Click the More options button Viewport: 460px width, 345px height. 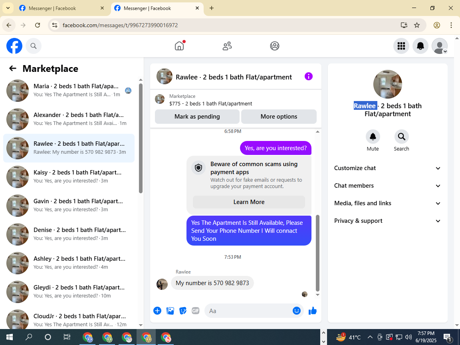[279, 117]
